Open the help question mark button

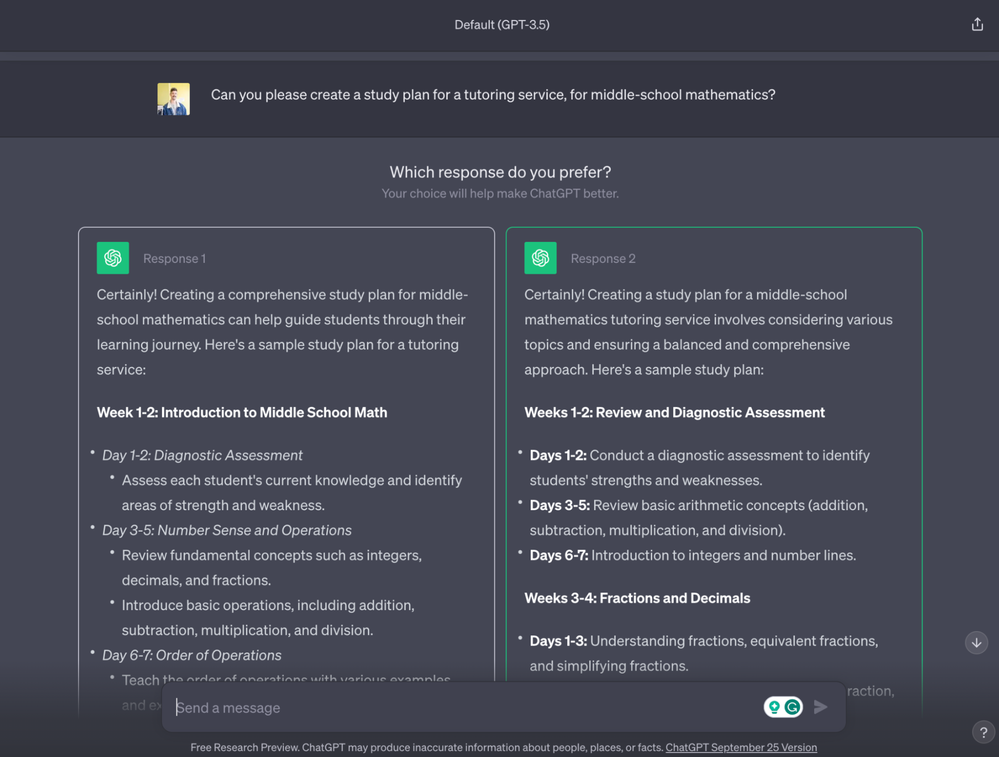coord(984,733)
